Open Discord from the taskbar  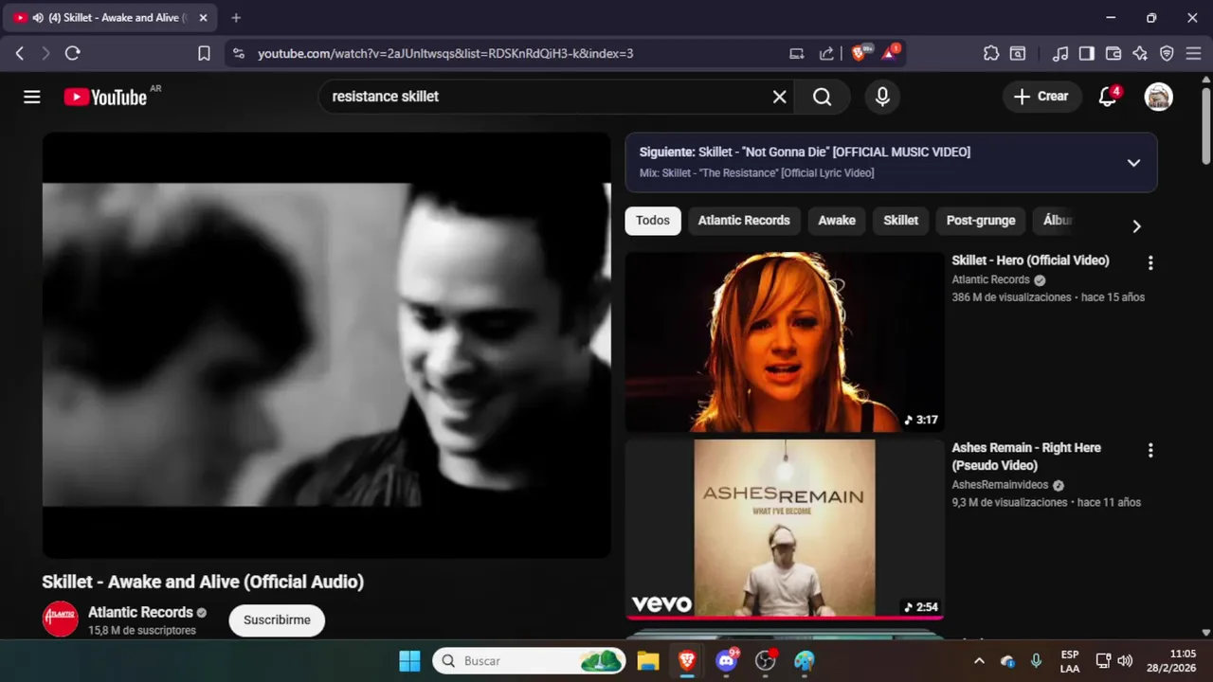click(x=727, y=660)
